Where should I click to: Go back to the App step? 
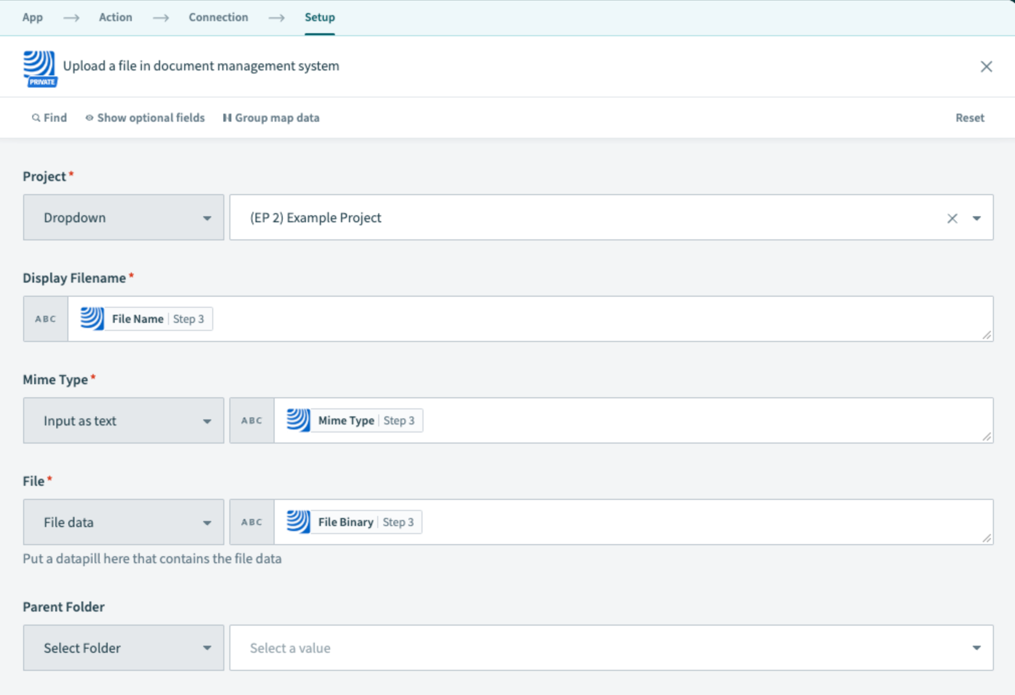pyautogui.click(x=33, y=18)
